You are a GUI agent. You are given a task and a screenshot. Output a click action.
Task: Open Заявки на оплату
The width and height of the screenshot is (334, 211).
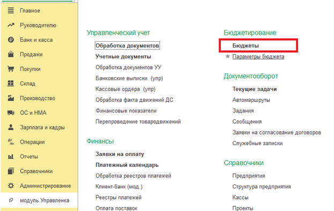[x=120, y=154]
